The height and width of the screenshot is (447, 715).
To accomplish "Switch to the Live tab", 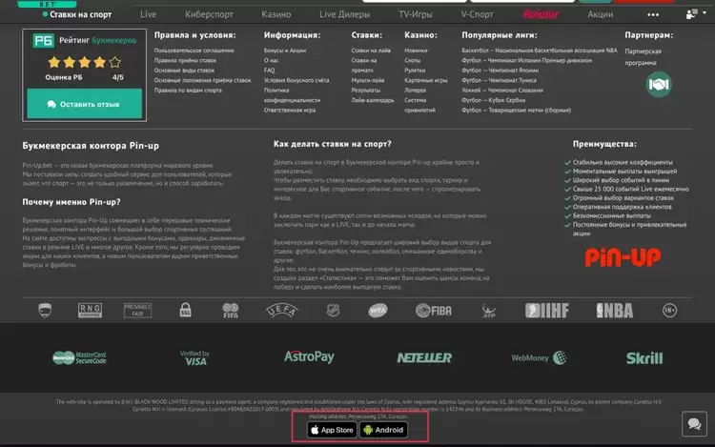I will [x=148, y=14].
